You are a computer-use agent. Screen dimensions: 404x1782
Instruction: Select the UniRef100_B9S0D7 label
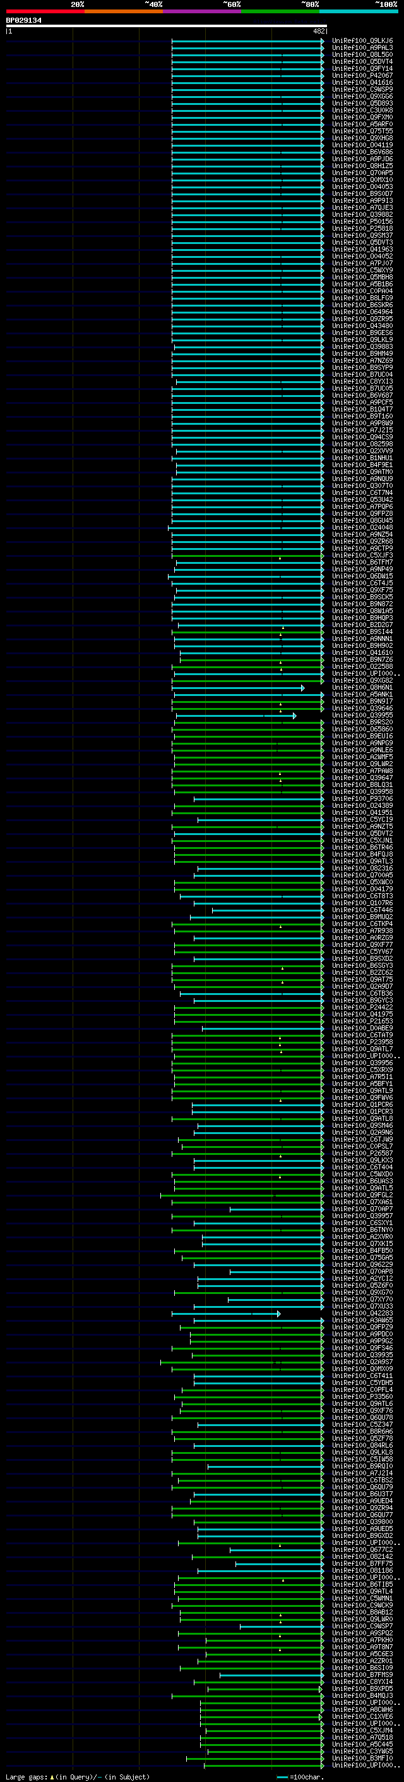point(362,193)
